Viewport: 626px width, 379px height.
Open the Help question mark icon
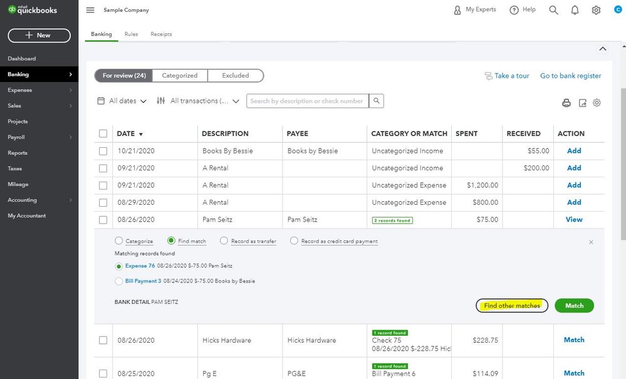[x=514, y=10]
